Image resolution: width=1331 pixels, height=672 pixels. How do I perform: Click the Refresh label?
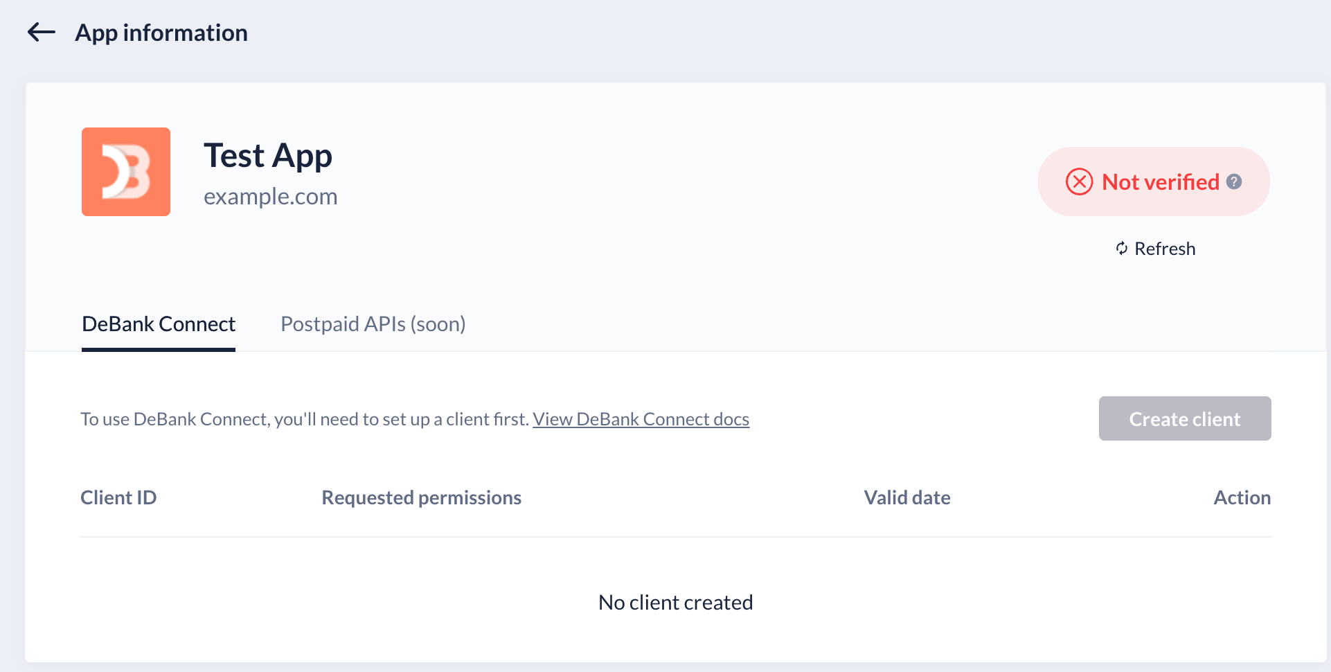pyautogui.click(x=1165, y=249)
